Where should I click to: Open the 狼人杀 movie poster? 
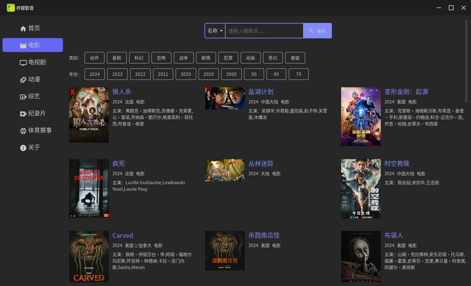[89, 115]
